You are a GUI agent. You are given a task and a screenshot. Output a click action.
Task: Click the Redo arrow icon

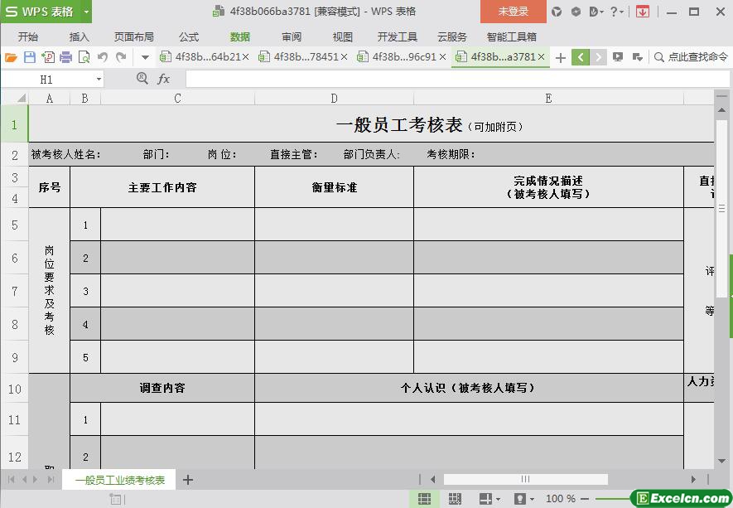click(x=121, y=57)
